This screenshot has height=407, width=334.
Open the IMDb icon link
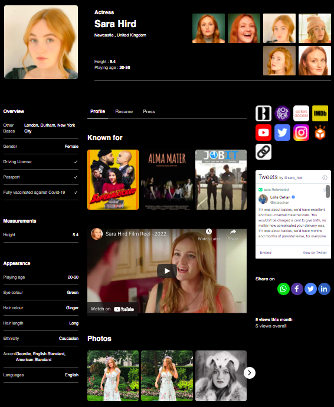(320, 114)
